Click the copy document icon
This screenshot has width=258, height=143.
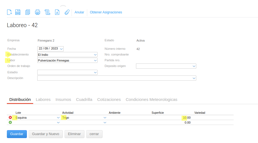27,12
